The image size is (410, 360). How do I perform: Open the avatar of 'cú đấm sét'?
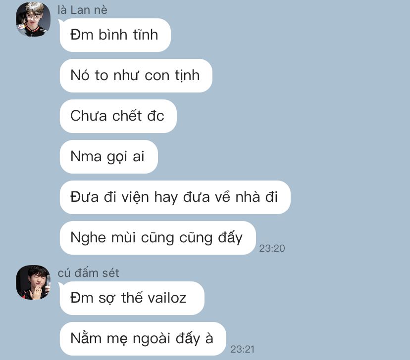pyautogui.click(x=33, y=282)
